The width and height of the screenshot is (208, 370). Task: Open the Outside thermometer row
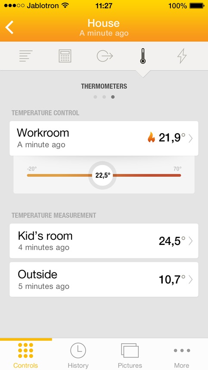pyautogui.click(x=104, y=279)
